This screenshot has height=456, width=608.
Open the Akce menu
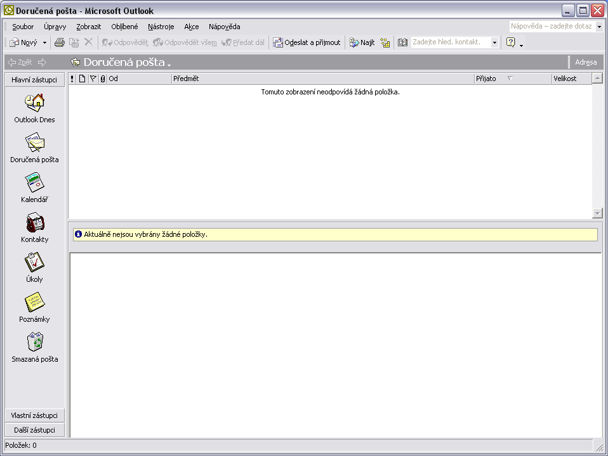click(x=192, y=27)
